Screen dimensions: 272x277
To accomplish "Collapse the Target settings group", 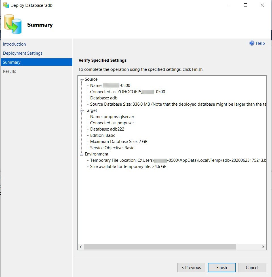I will [x=81, y=110].
